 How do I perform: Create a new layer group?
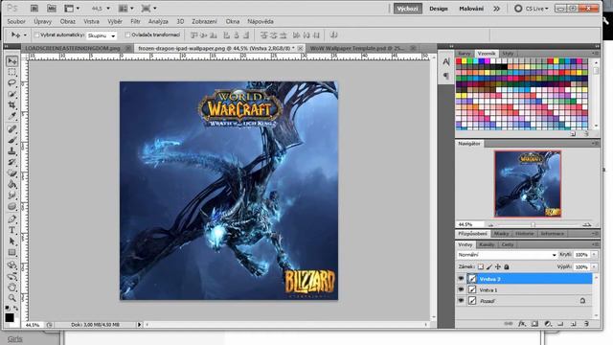click(560, 324)
